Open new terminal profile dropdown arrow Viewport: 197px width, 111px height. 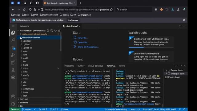(178, 66)
